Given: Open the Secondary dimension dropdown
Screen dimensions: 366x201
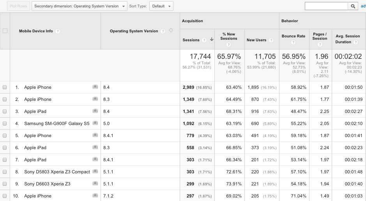Looking at the screenshot, I should [x=80, y=6].
